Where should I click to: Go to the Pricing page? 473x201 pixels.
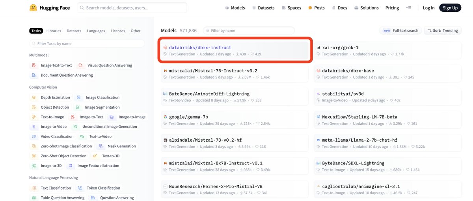(x=392, y=8)
